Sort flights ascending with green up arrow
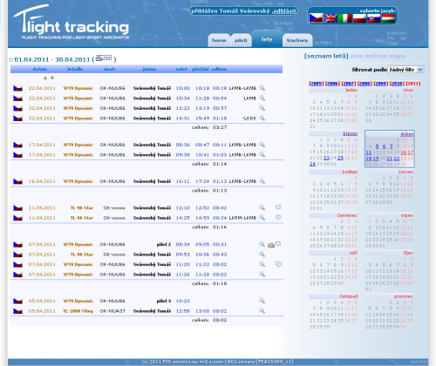 click(x=45, y=78)
